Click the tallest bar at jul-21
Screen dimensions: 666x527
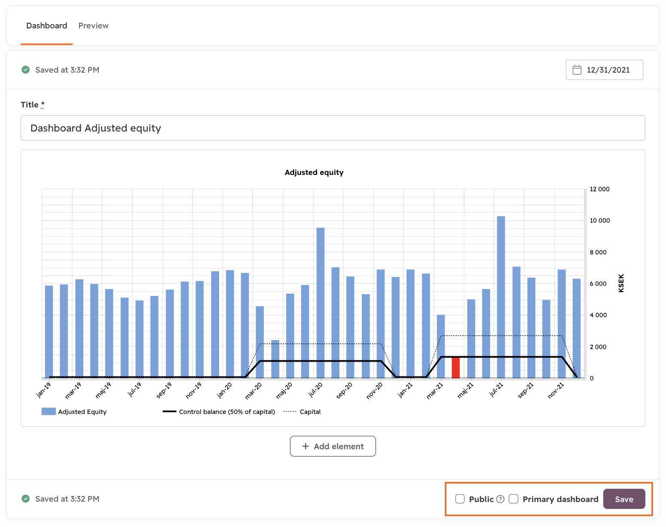click(x=501, y=297)
